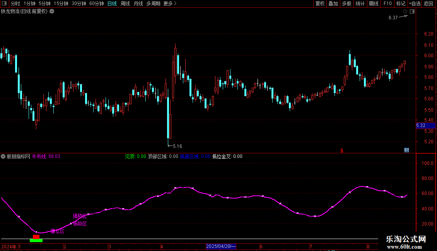This screenshot has height=251, width=437.
Task: Open F10 company info
Action: click(387, 3)
